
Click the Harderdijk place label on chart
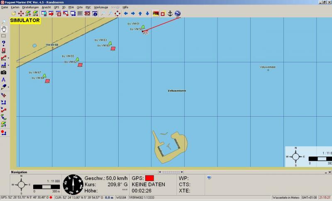point(52,44)
